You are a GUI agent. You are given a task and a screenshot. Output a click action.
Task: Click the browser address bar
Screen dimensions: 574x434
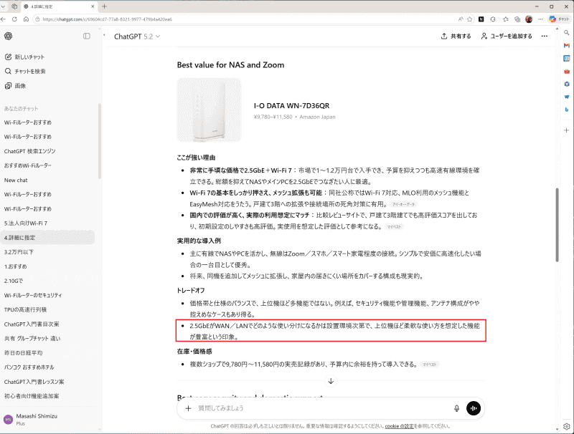pyautogui.click(x=108, y=21)
